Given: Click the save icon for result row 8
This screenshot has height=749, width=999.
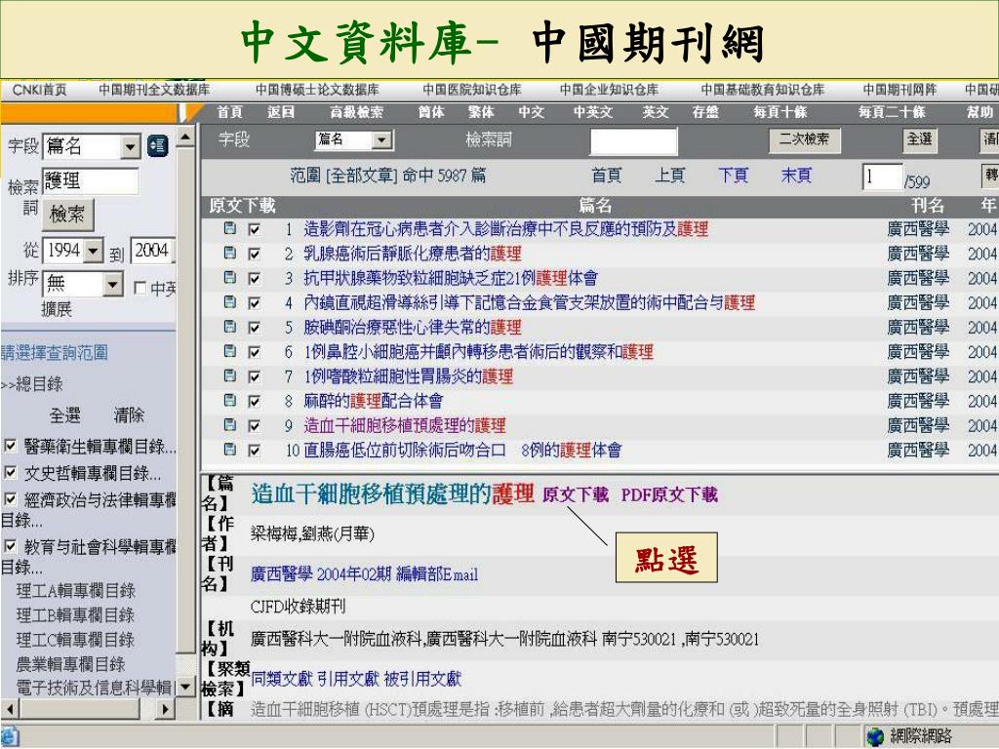Looking at the screenshot, I should [x=230, y=401].
